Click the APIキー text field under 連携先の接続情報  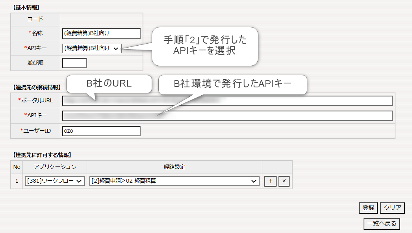coord(227,116)
